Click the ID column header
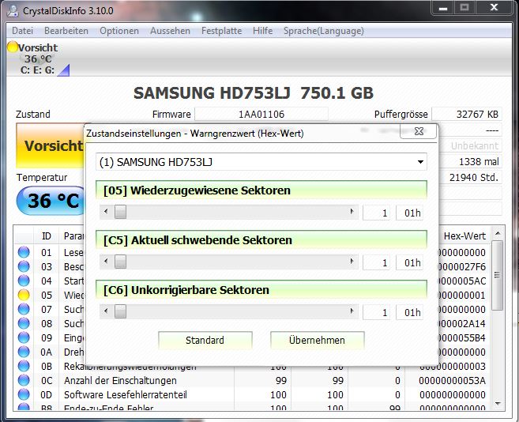 pyautogui.click(x=47, y=235)
